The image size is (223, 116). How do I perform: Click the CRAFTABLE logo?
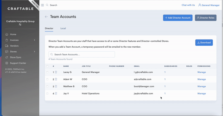(x=21, y=9)
